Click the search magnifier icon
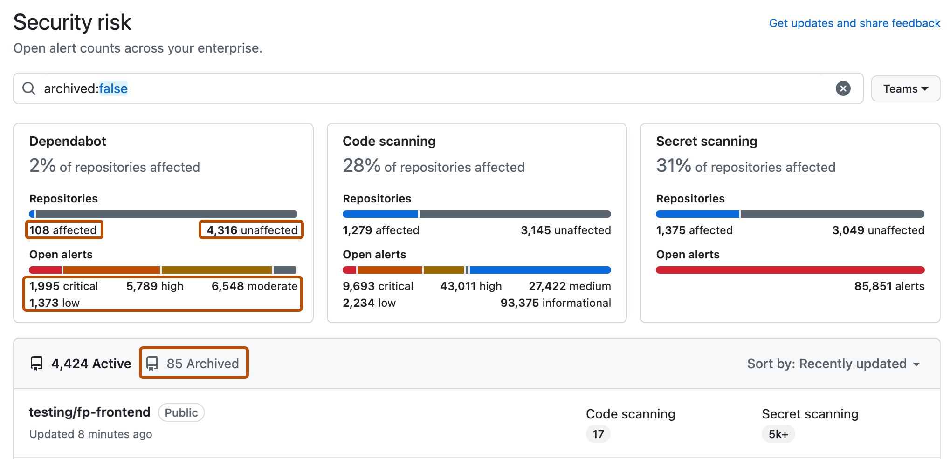950x459 pixels. coord(28,88)
